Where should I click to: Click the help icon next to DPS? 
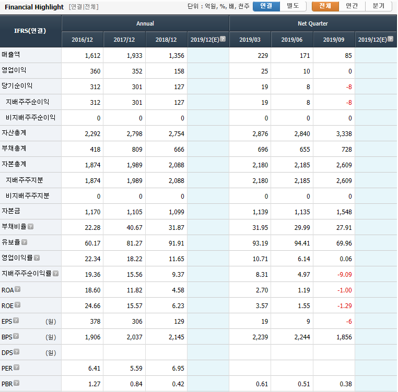[17, 352]
